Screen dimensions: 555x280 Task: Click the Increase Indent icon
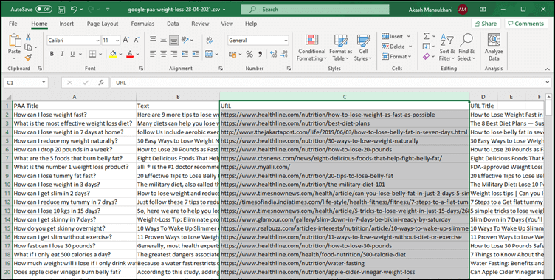(196, 54)
